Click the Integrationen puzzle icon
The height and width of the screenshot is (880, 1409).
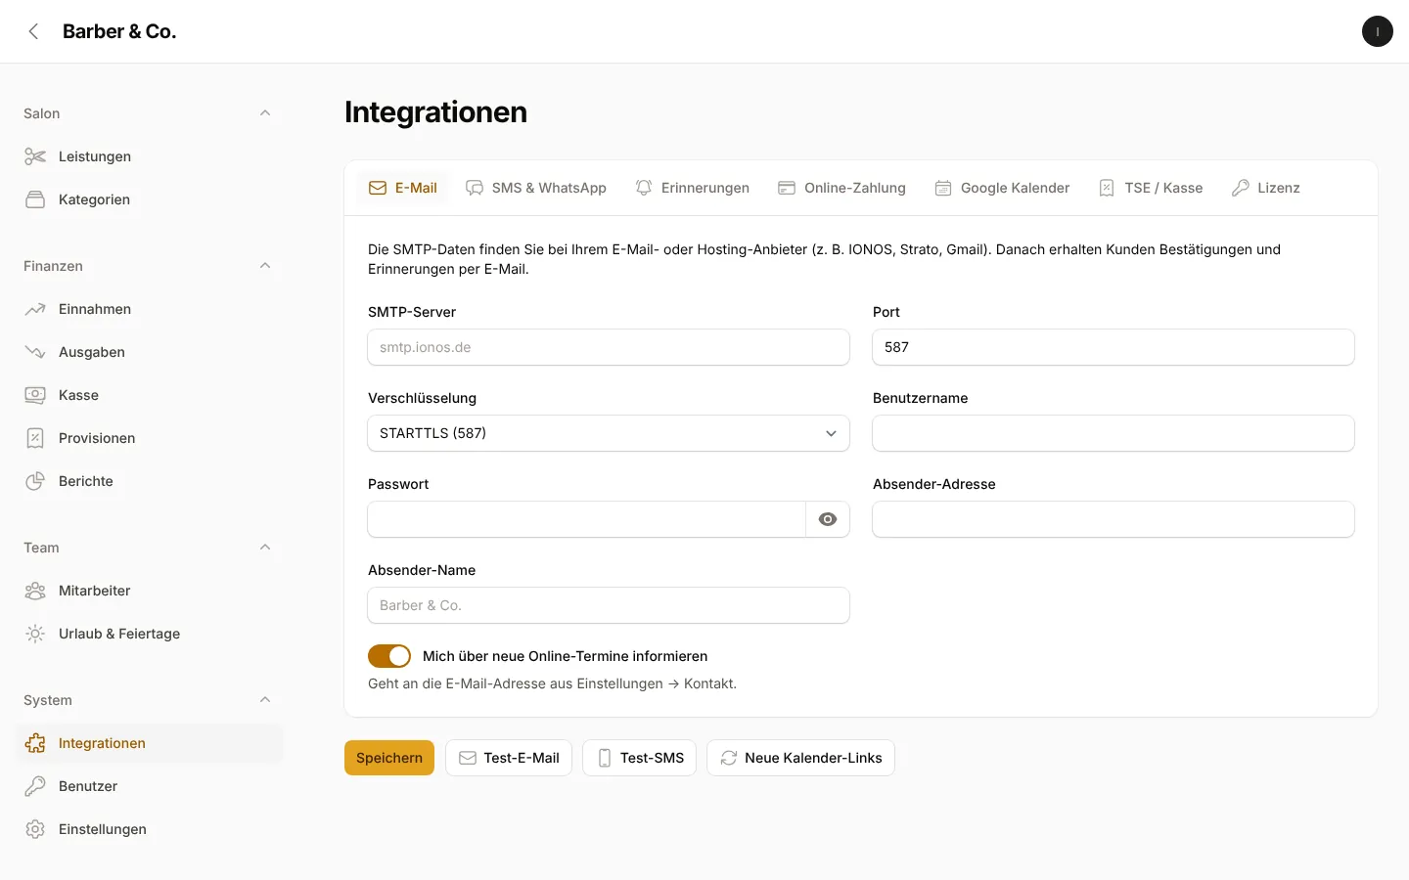click(35, 743)
